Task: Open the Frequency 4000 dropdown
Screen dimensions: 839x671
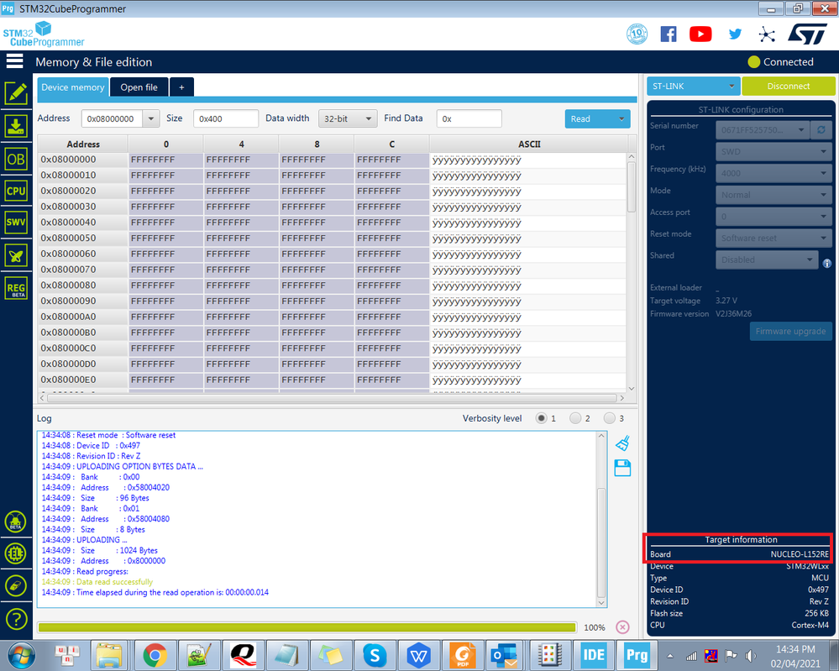Action: [x=773, y=173]
